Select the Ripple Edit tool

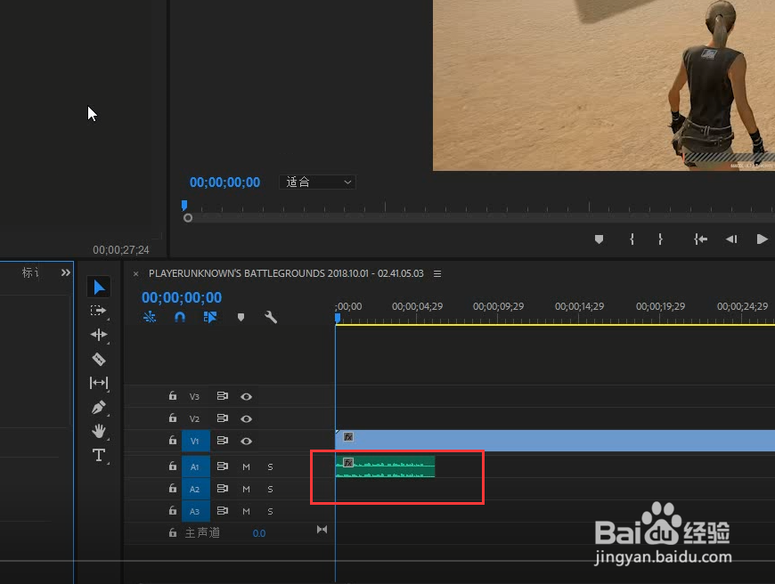click(x=99, y=335)
